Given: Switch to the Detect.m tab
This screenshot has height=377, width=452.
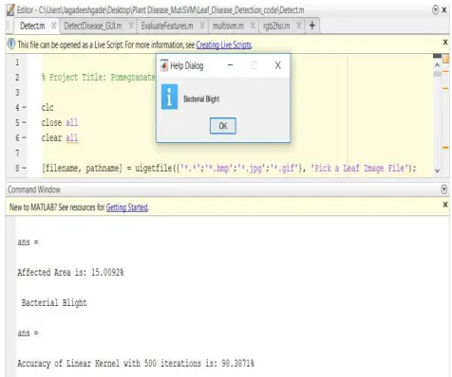Looking at the screenshot, I should pyautogui.click(x=32, y=26).
